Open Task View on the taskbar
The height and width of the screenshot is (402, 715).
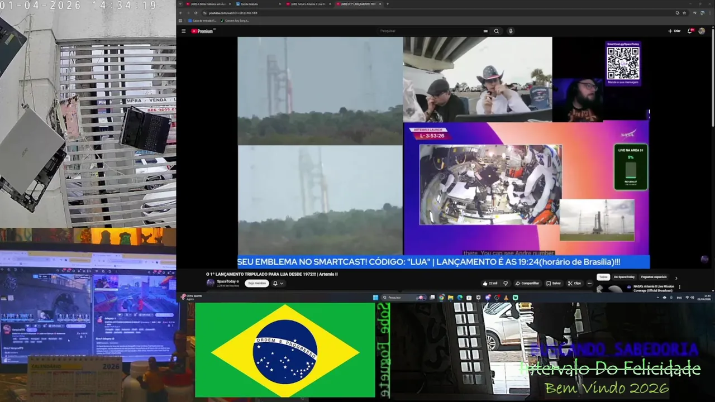click(432, 298)
